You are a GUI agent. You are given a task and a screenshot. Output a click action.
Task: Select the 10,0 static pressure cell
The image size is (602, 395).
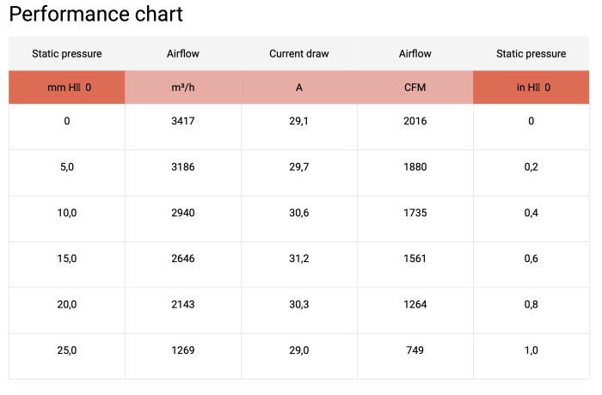coord(67,213)
